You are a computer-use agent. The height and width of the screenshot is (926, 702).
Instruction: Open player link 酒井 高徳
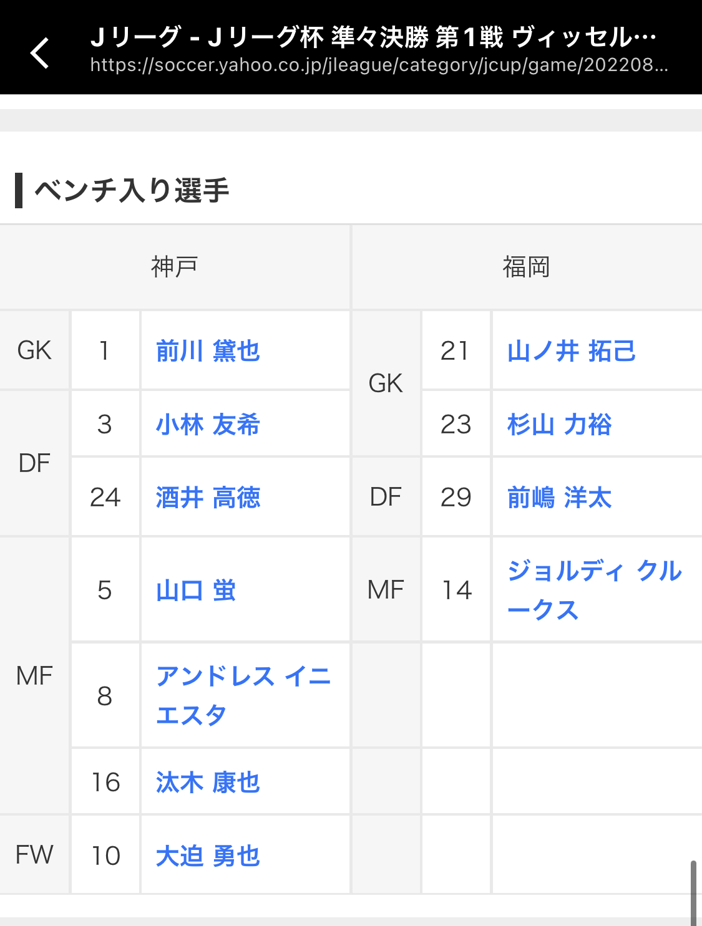point(208,498)
